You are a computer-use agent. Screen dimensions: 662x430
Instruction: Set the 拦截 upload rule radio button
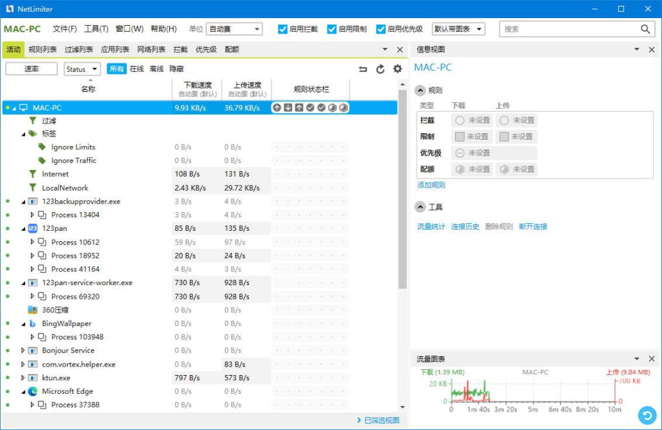504,121
